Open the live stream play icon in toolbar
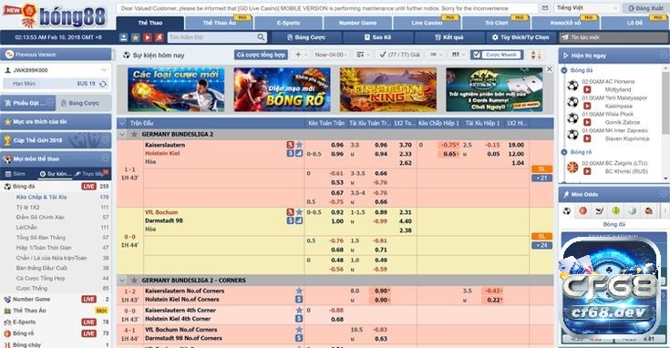Image resolution: width=670 pixels, height=348 pixels. coord(148,37)
